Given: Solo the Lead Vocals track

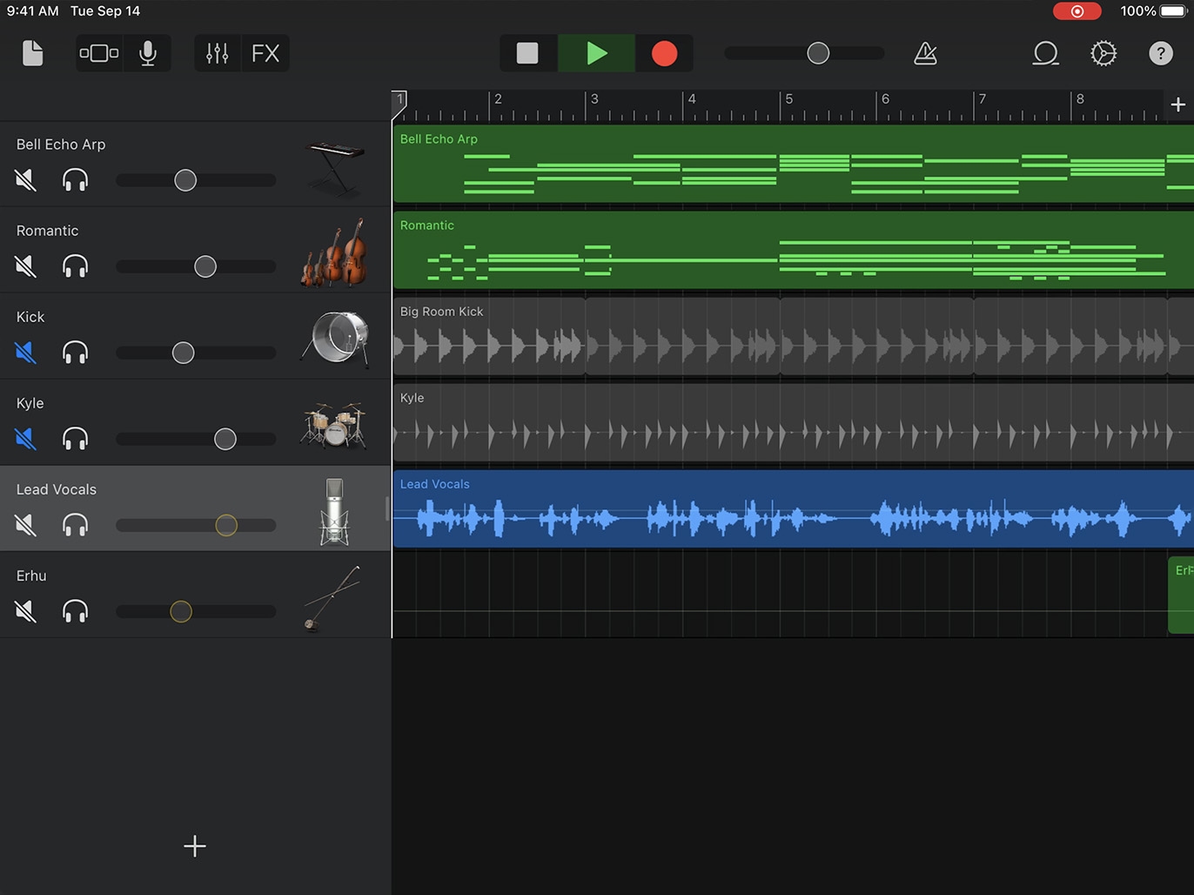Looking at the screenshot, I should (x=76, y=525).
